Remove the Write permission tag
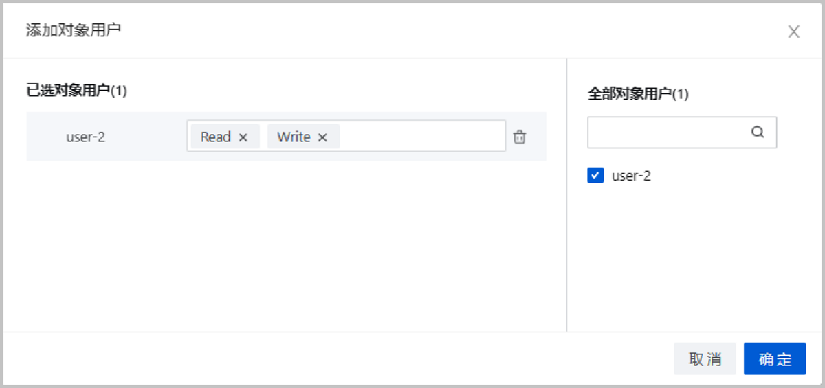825x388 pixels. click(x=322, y=137)
